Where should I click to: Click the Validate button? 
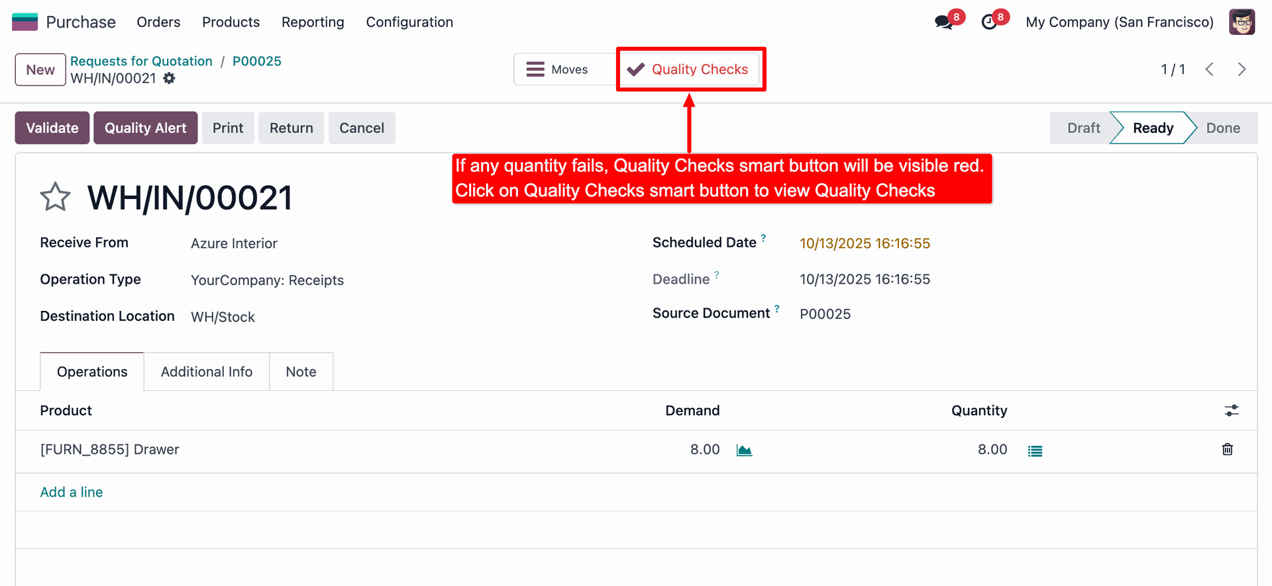52,128
